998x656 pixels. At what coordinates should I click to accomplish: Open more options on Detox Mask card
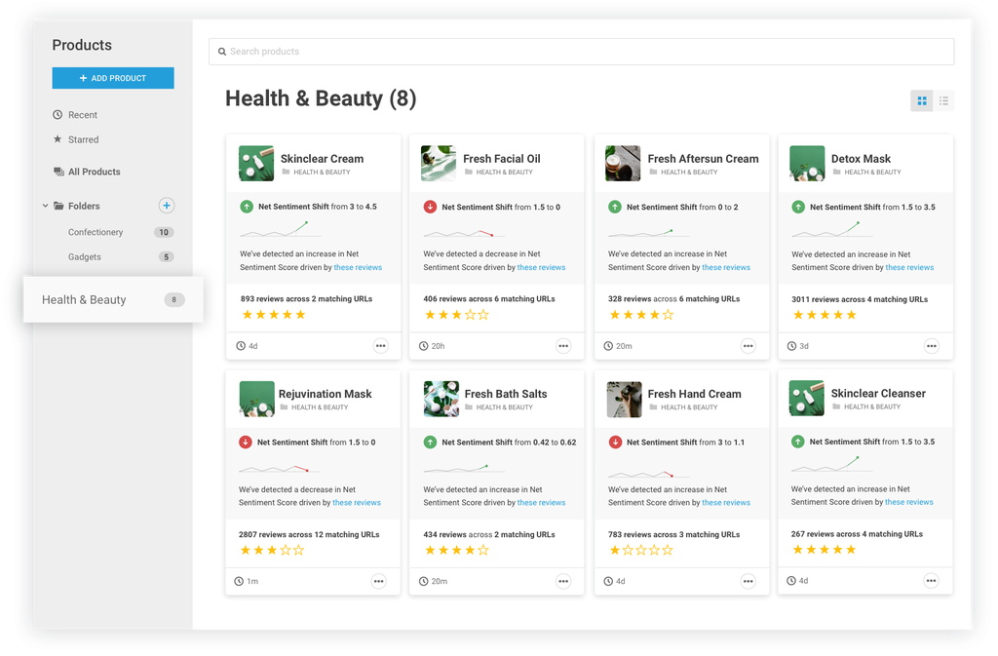click(931, 346)
